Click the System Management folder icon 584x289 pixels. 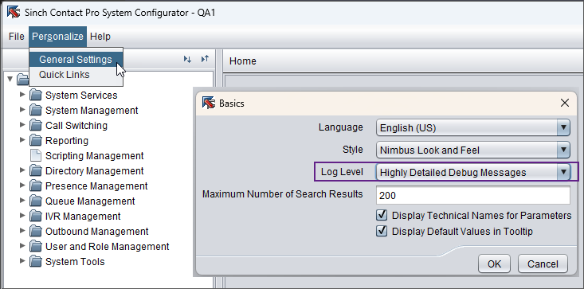click(x=35, y=111)
